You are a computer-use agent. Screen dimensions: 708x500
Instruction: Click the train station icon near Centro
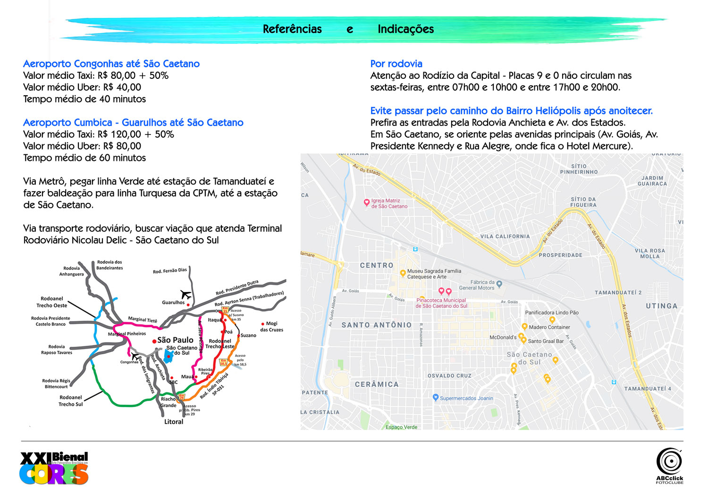(x=415, y=249)
